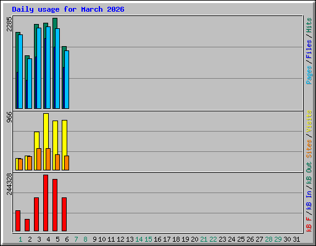Click the 244328 kB scale value
The image size is (316, 246).
coord(9,184)
